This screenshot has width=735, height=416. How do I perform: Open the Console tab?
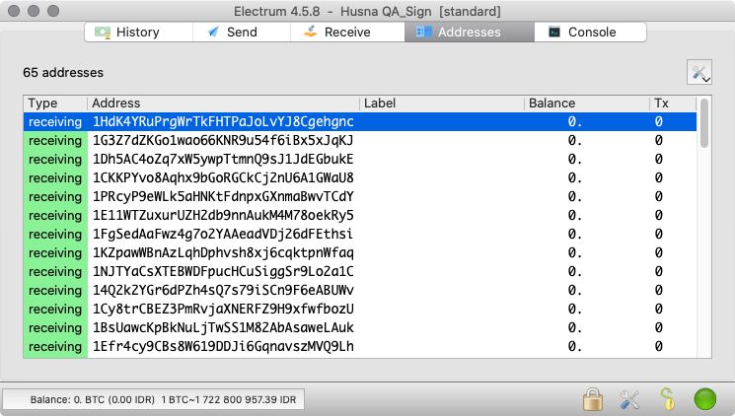click(x=590, y=32)
